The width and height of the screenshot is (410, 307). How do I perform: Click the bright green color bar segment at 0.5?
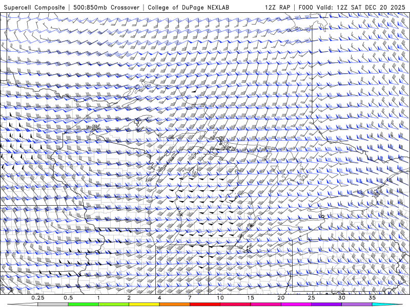(x=83, y=304)
